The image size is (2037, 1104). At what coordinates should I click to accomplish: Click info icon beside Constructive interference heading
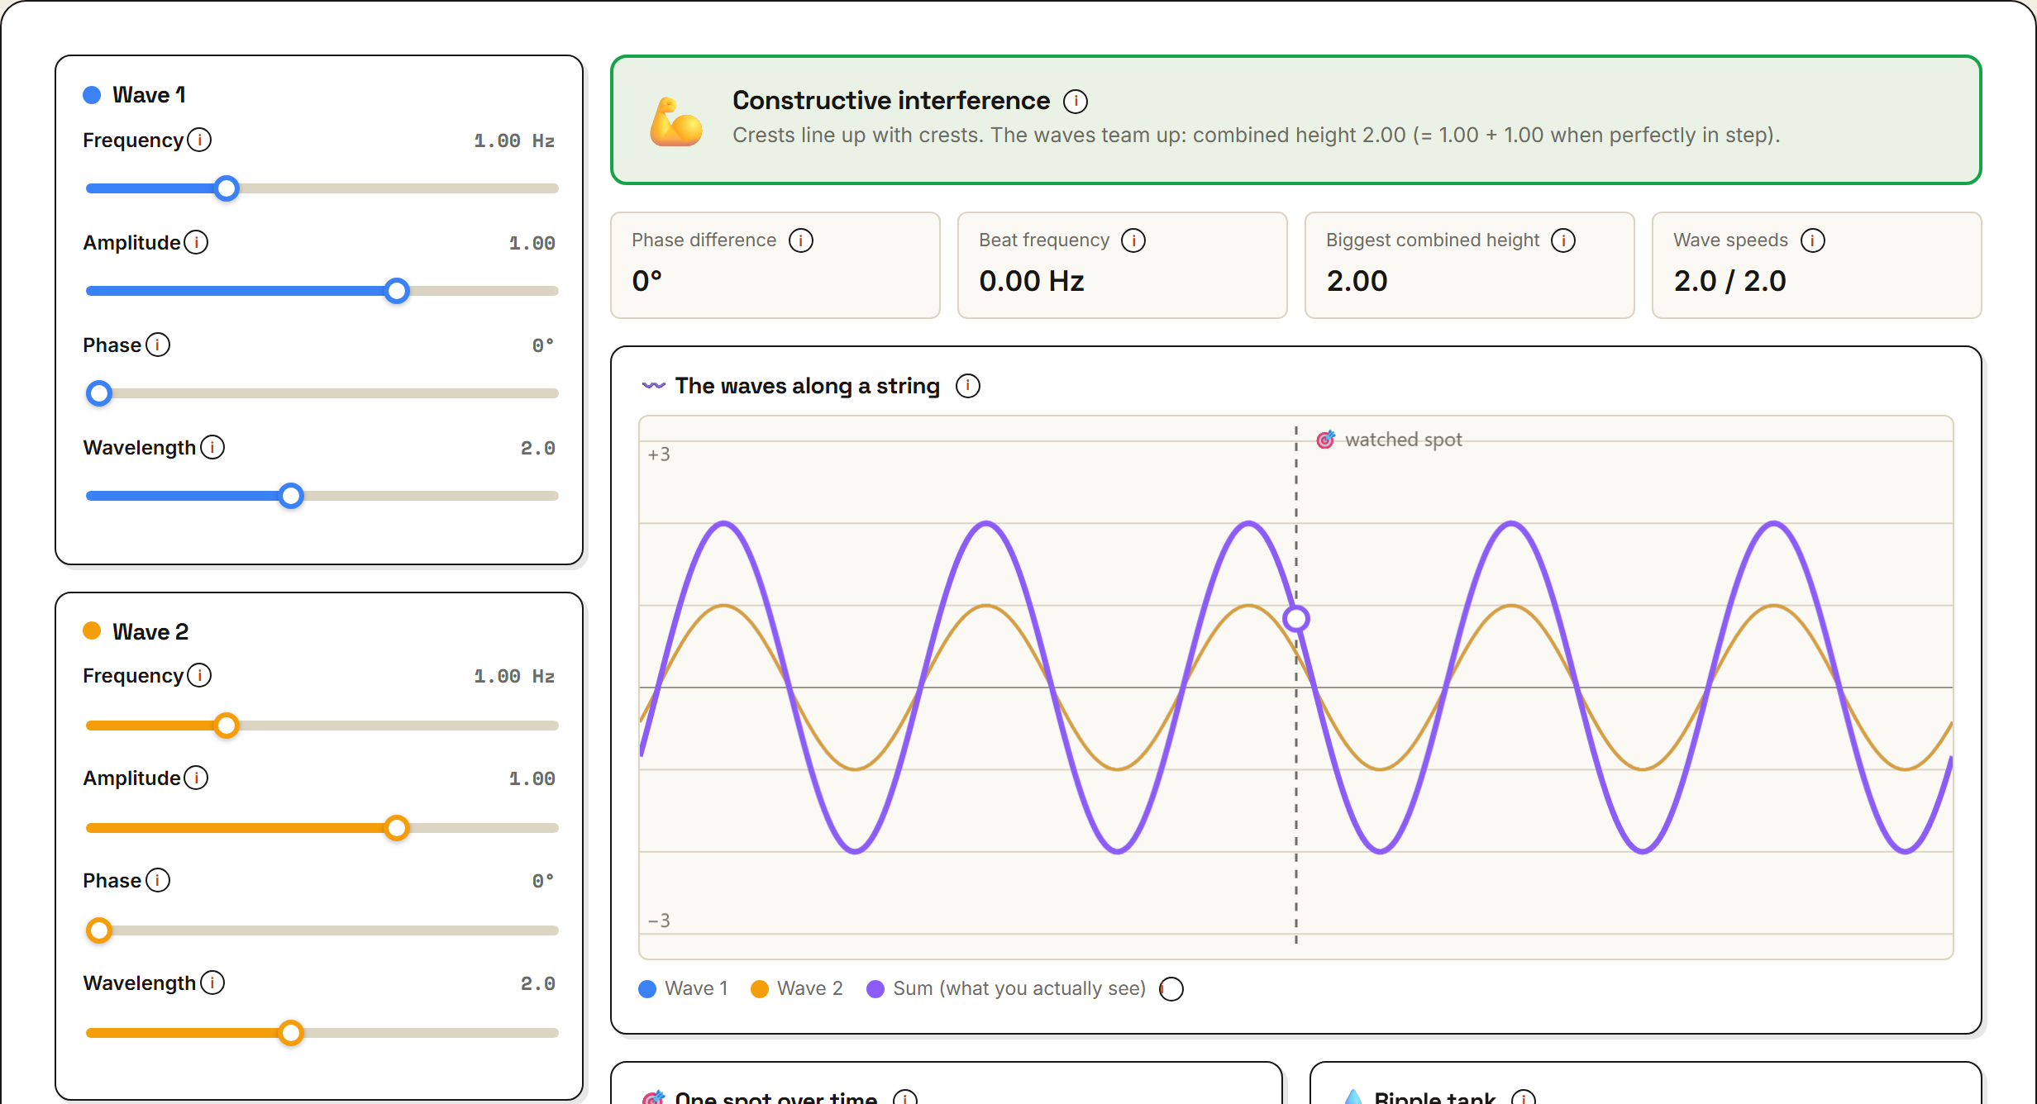pyautogui.click(x=1076, y=102)
